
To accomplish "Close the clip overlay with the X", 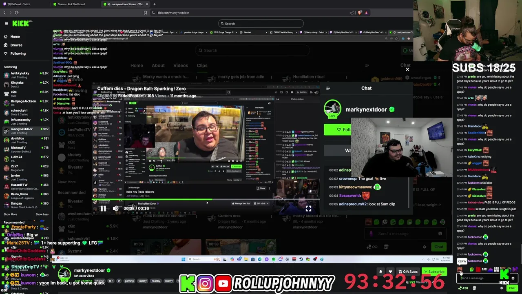I will coord(407,69).
